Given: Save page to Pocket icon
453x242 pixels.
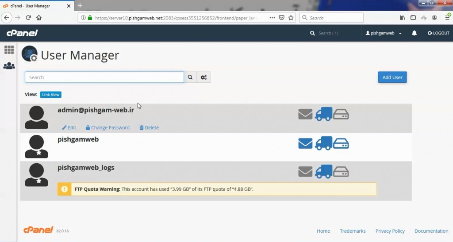Looking at the screenshot, I should (x=281, y=18).
